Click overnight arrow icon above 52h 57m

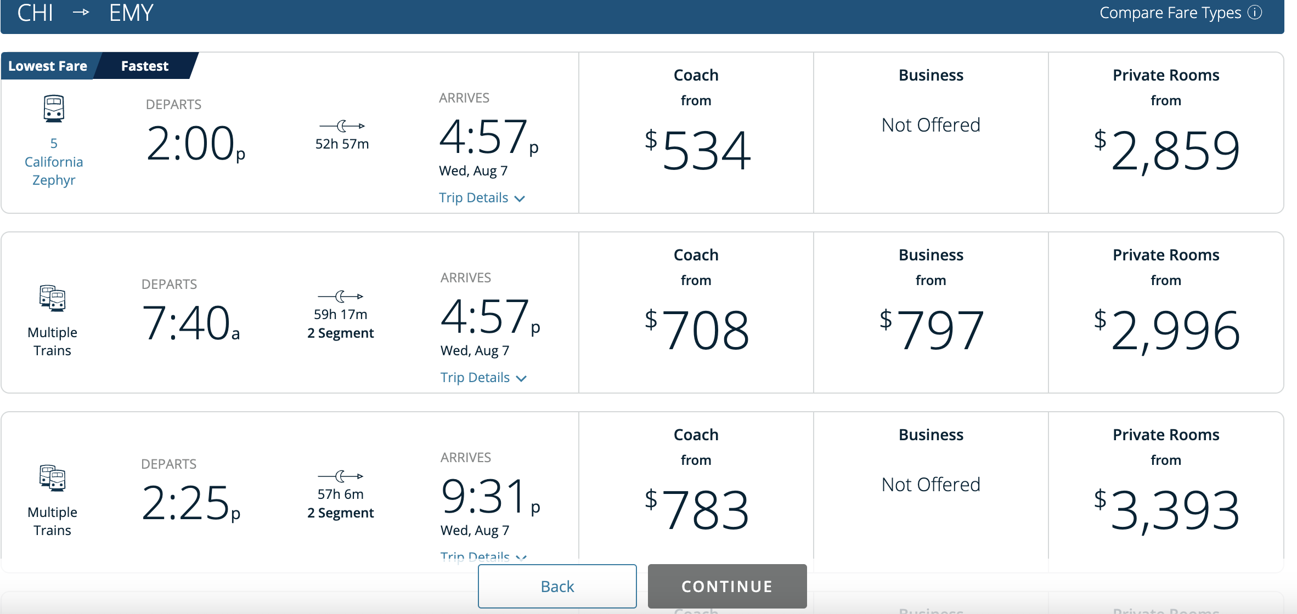coord(342,126)
